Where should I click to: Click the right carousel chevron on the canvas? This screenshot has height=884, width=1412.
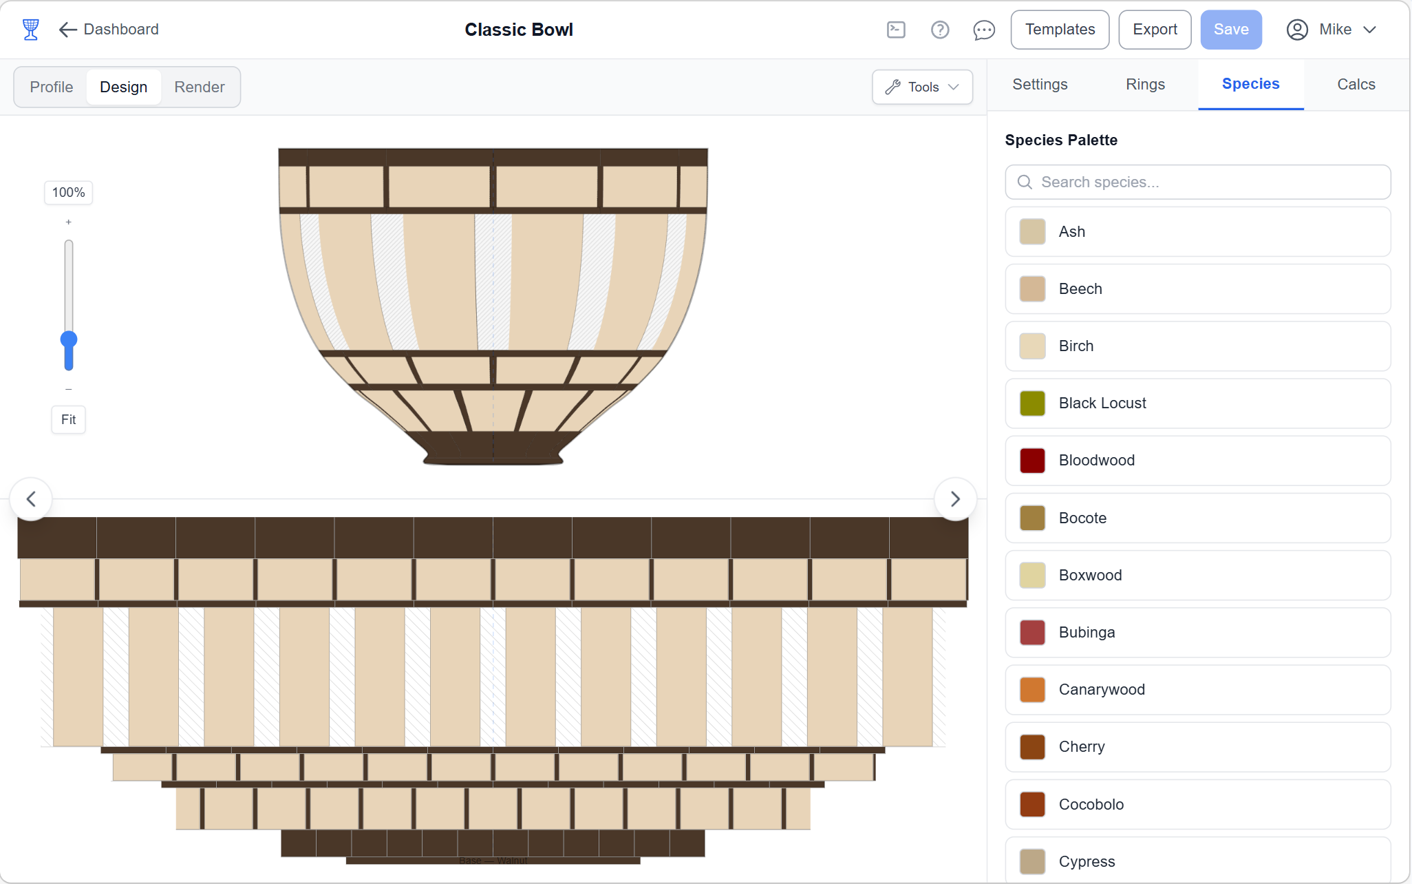point(955,498)
